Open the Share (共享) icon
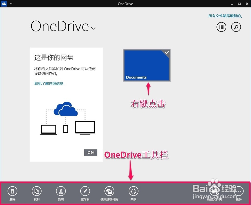Image resolution: width=251 pixels, height=205 pixels. click(134, 191)
